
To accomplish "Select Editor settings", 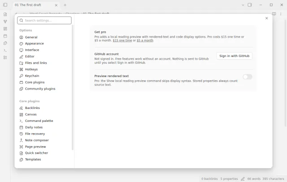I will click(27, 56).
